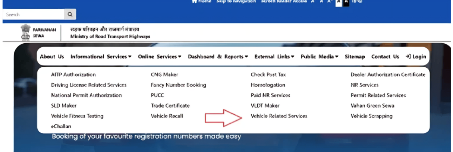The height and width of the screenshot is (152, 453).
Task: Open Dealer Authorization Certificate option
Action: pos(388,74)
